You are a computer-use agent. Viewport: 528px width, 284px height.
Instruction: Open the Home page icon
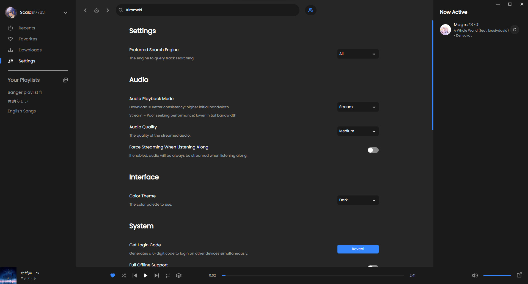pos(97,10)
